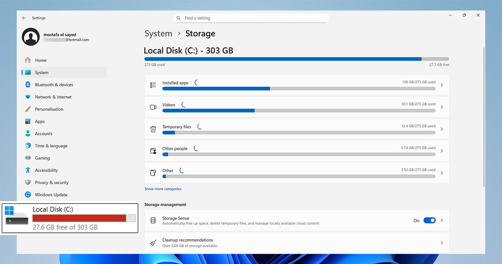Open Windows Update settings
The image size is (502, 264).
click(64, 194)
